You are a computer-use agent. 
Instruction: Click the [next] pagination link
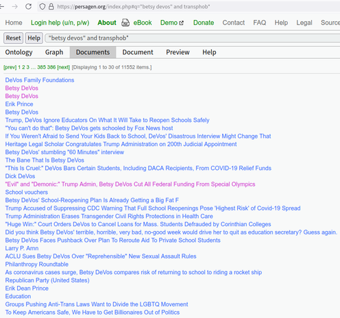point(63,67)
